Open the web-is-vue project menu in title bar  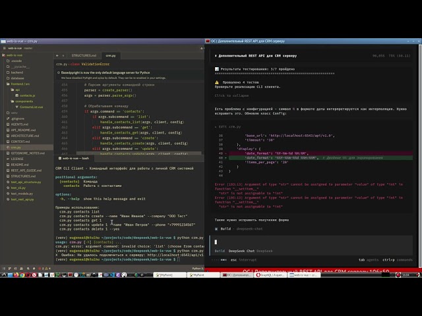pyautogui.click(x=15, y=48)
